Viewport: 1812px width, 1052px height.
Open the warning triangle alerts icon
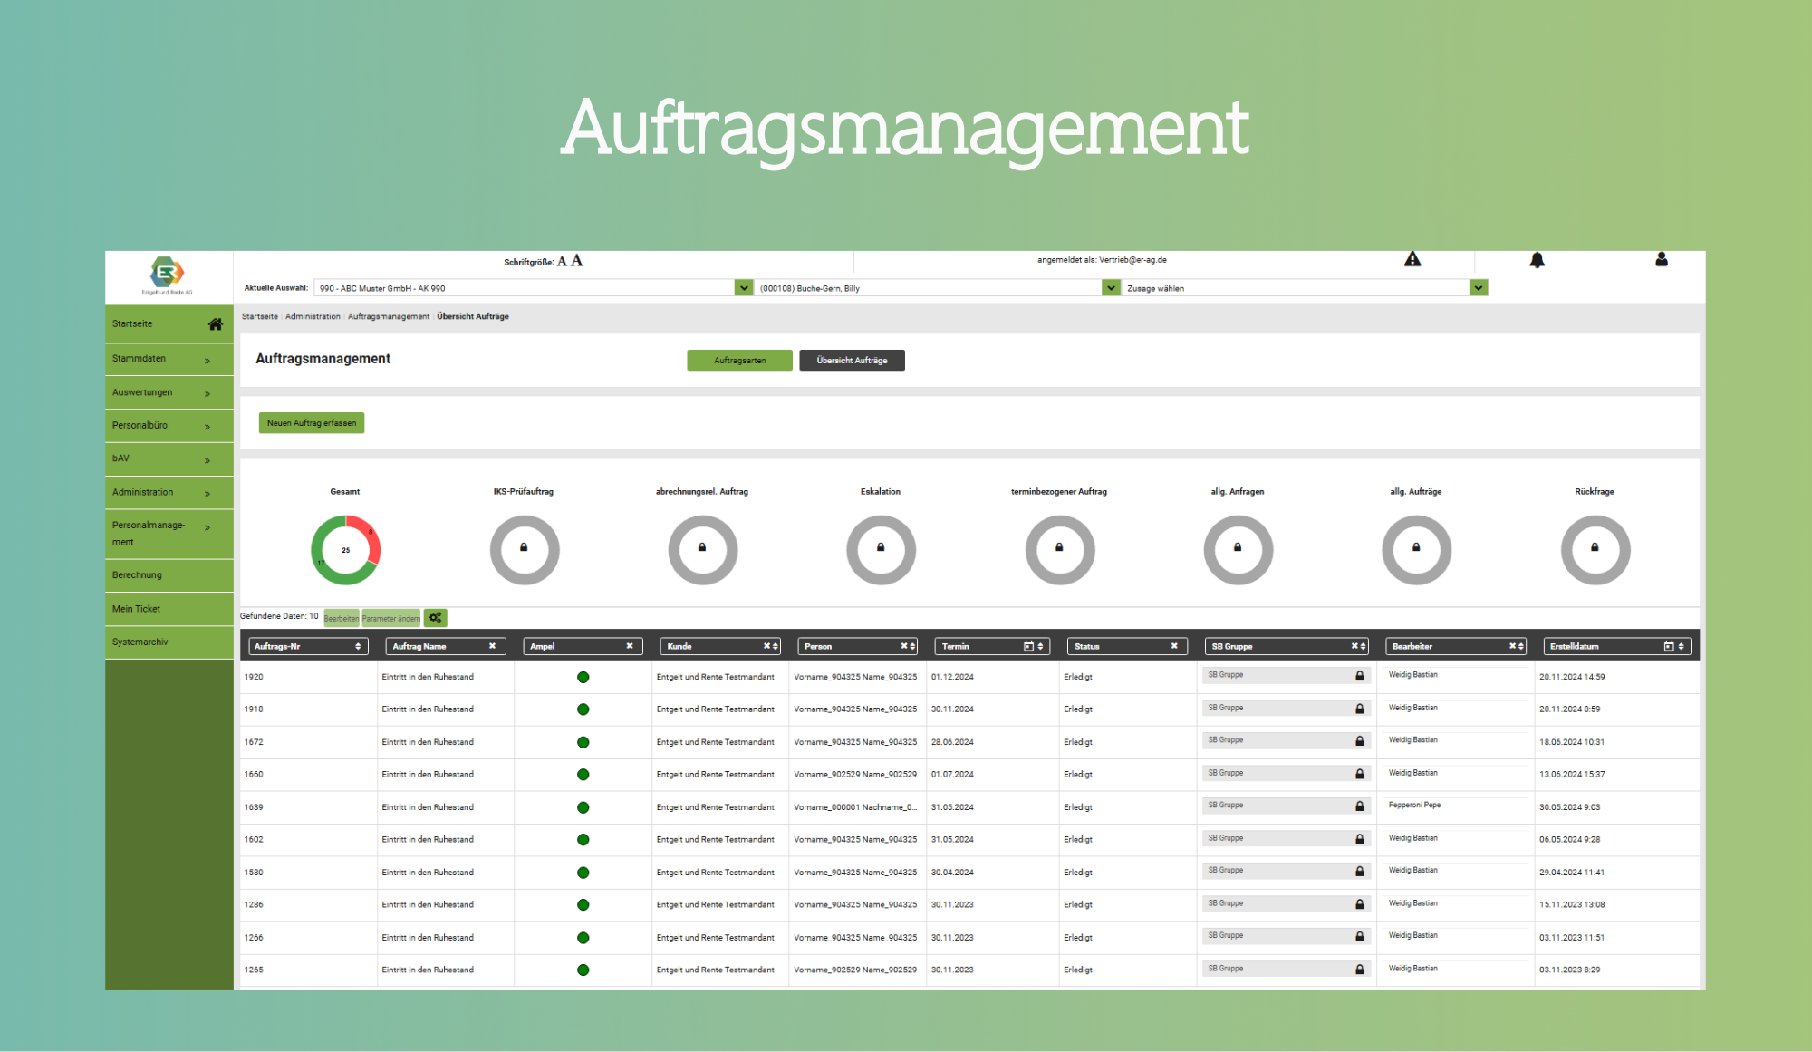point(1412,260)
